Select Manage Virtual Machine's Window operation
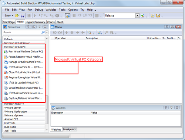This screenshot has width=185, height=140. click(x=24, y=62)
